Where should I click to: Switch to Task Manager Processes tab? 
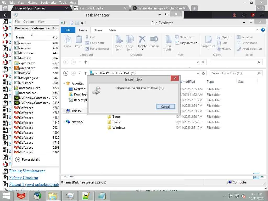(22, 28)
